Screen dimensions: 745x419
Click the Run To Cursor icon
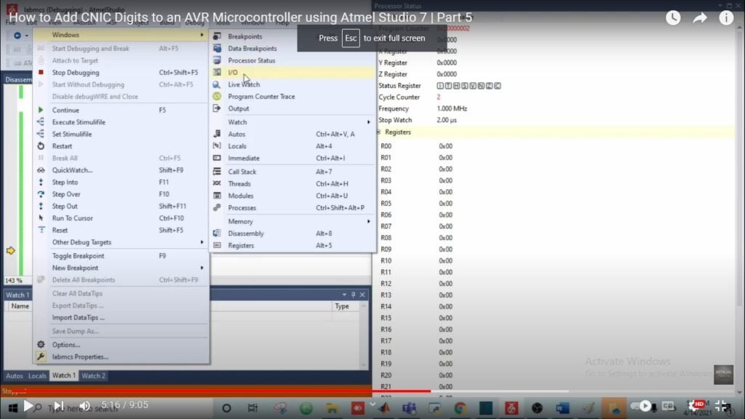click(x=41, y=218)
